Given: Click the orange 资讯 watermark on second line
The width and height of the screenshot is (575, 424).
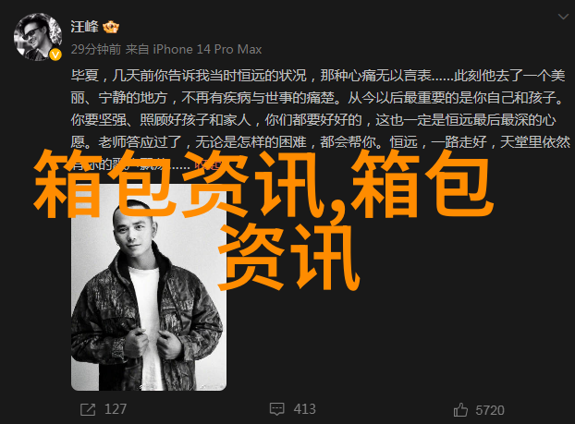Looking at the screenshot, I should (x=288, y=257).
